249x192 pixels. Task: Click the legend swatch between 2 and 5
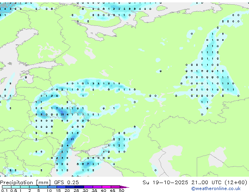pyautogui.click(x=34, y=187)
